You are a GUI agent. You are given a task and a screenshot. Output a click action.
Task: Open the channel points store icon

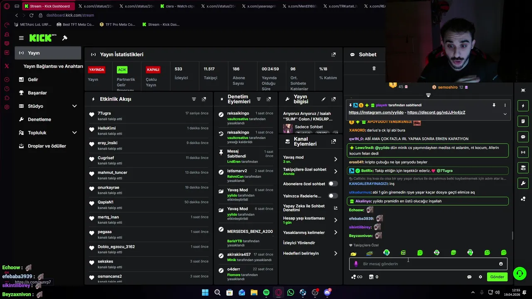(x=371, y=277)
